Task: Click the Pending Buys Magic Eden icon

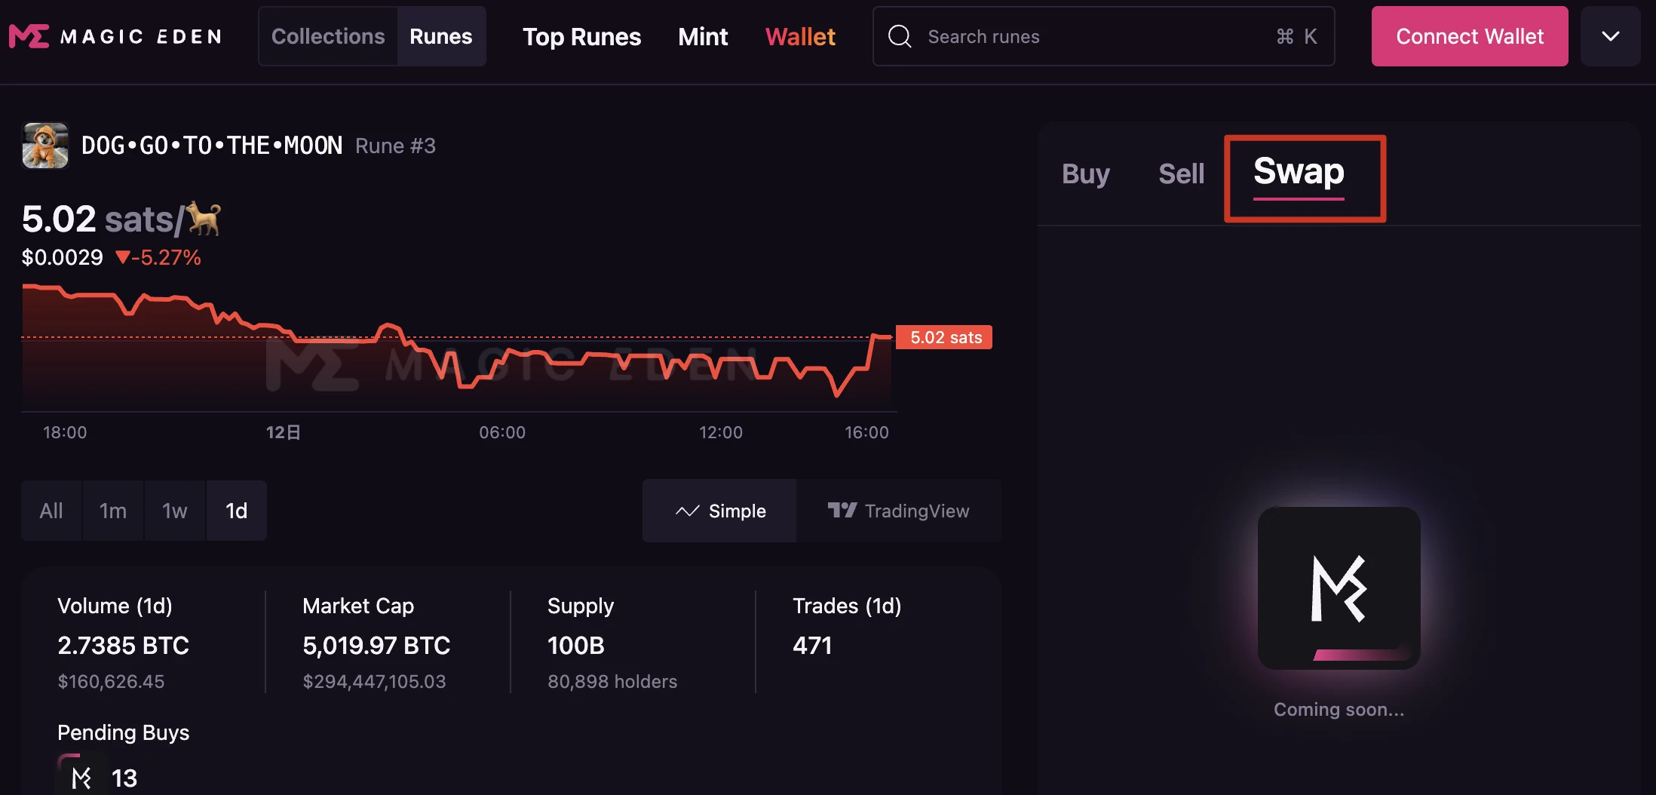Action: pos(80,777)
